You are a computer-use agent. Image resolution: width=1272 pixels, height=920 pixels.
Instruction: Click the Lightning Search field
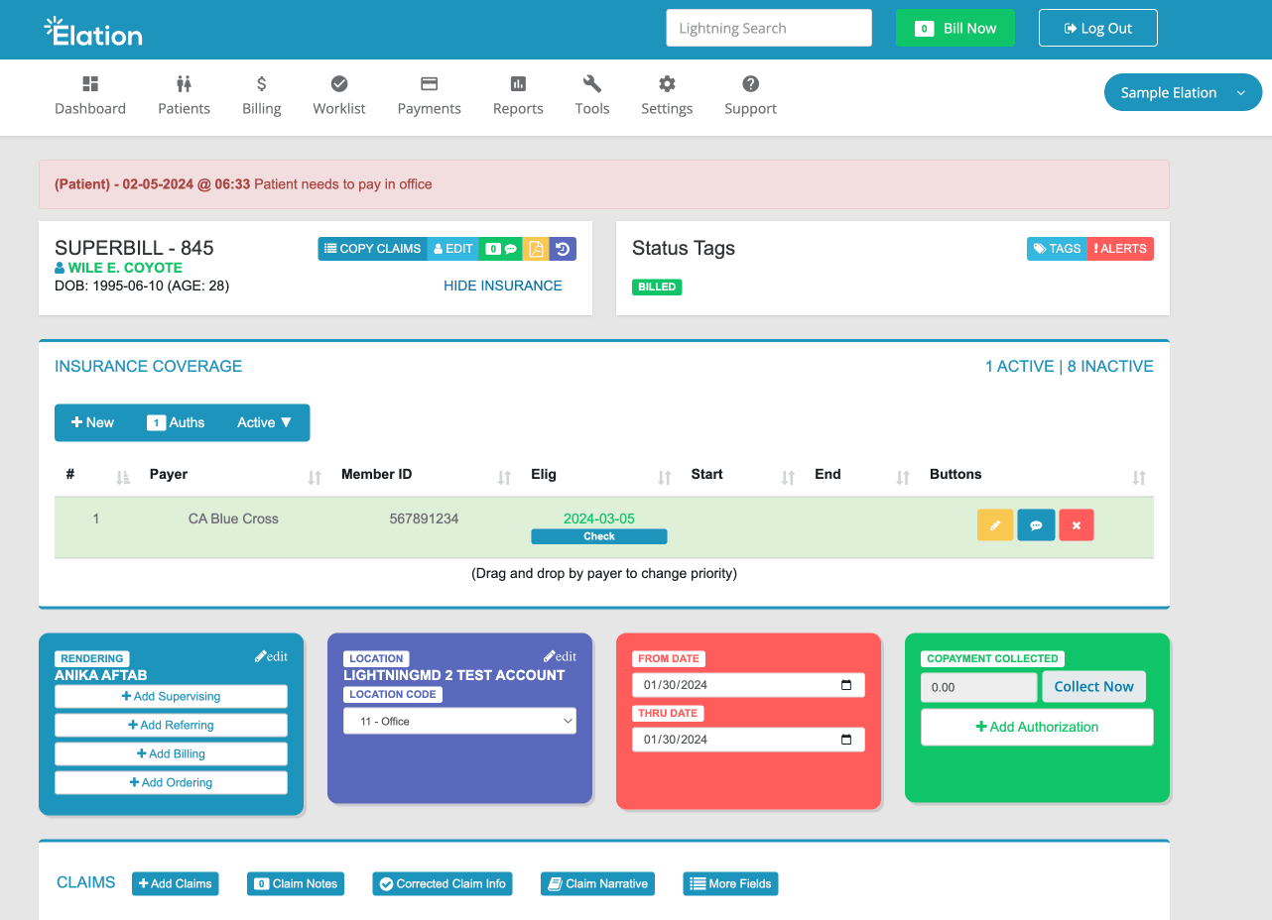pyautogui.click(x=768, y=29)
